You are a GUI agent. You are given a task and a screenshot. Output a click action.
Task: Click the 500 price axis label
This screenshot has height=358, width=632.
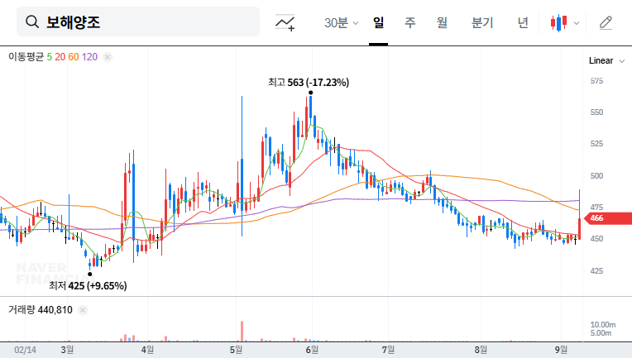(x=596, y=176)
